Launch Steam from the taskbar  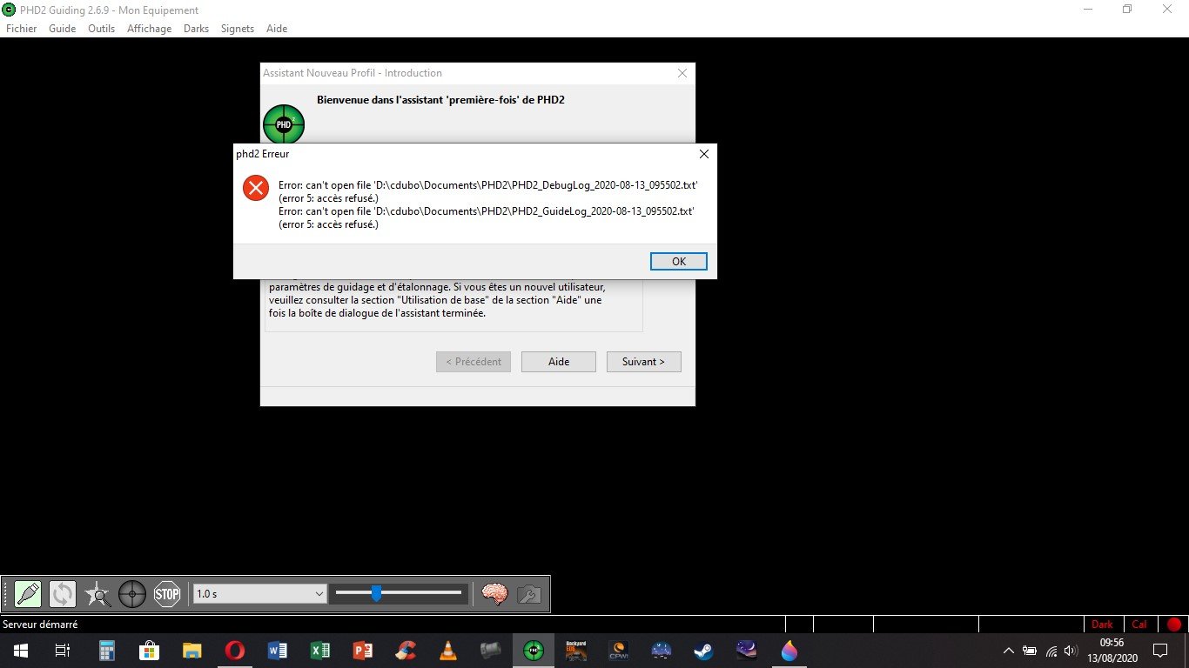704,651
